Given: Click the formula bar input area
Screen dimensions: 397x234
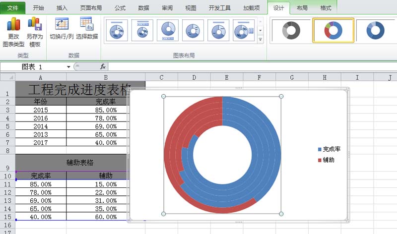Looking at the screenshot, I should pyautogui.click(x=252, y=66).
